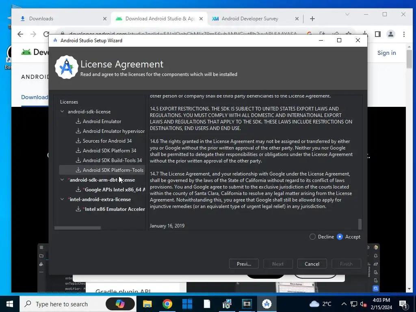Select Android SDK Build-Tools 34
This screenshot has height=312, width=416.
pos(112,160)
